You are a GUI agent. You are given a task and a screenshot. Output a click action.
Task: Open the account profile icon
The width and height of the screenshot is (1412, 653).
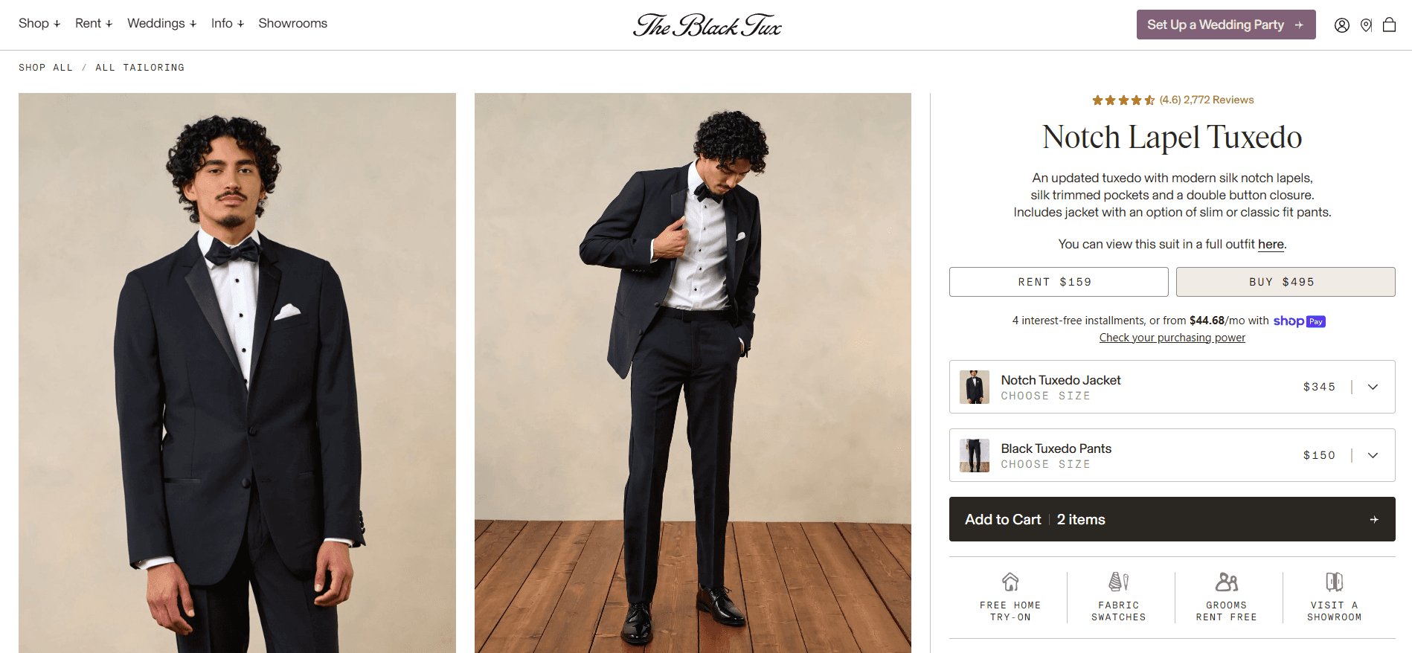(x=1342, y=25)
